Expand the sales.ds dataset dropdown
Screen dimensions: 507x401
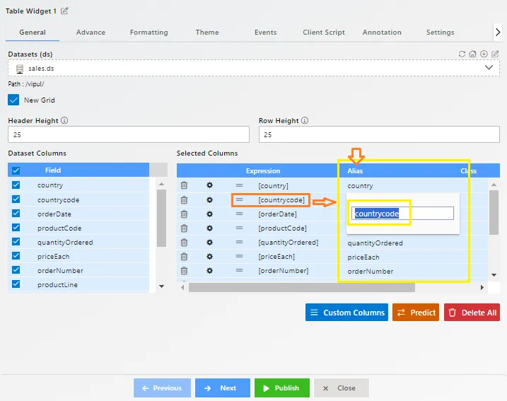pyautogui.click(x=489, y=68)
